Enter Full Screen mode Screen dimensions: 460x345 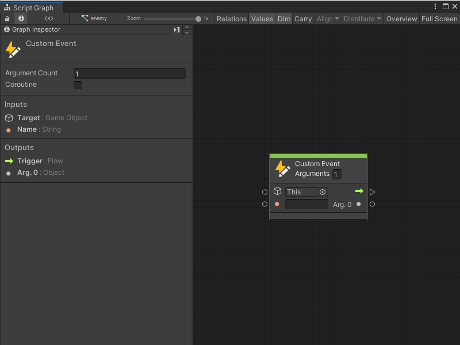pyautogui.click(x=439, y=18)
